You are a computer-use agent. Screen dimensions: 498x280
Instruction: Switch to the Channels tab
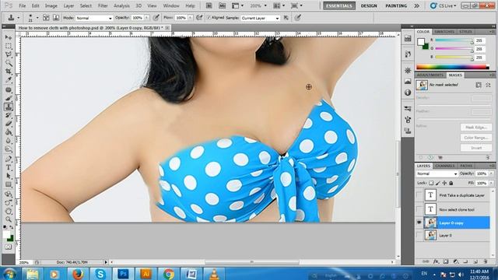tap(444, 166)
